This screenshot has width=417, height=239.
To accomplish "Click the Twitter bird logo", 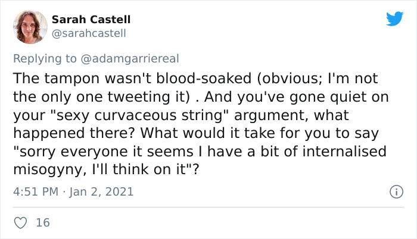I will pyautogui.click(x=394, y=19).
